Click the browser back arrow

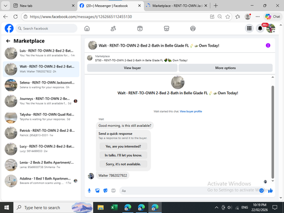pyautogui.click(x=6, y=16)
